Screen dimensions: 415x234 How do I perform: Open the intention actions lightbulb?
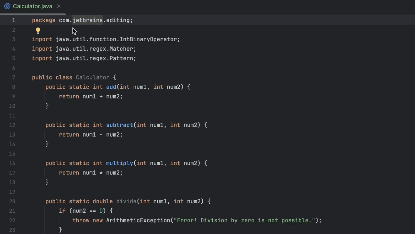(38, 30)
